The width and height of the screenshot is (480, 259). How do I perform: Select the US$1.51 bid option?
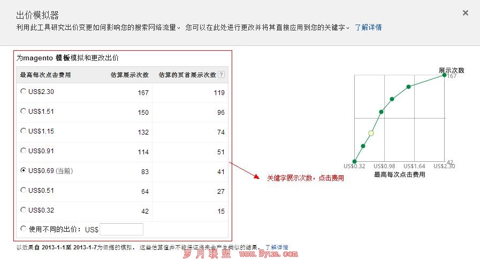(x=23, y=111)
